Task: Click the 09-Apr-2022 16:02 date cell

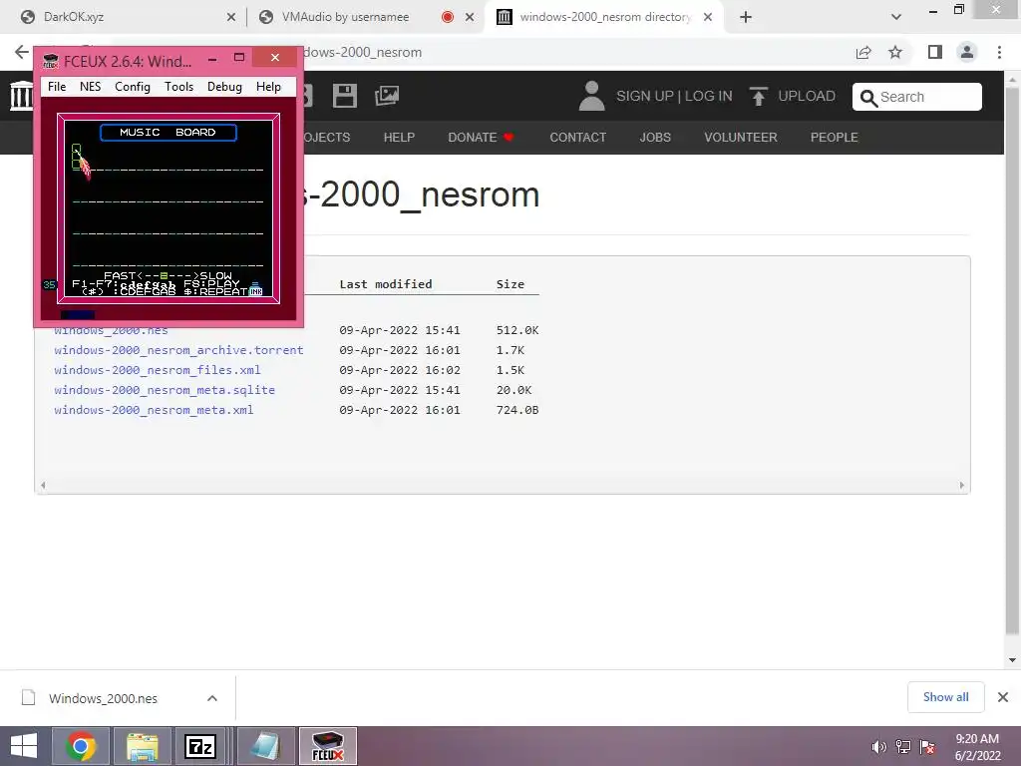Action: pyautogui.click(x=399, y=370)
